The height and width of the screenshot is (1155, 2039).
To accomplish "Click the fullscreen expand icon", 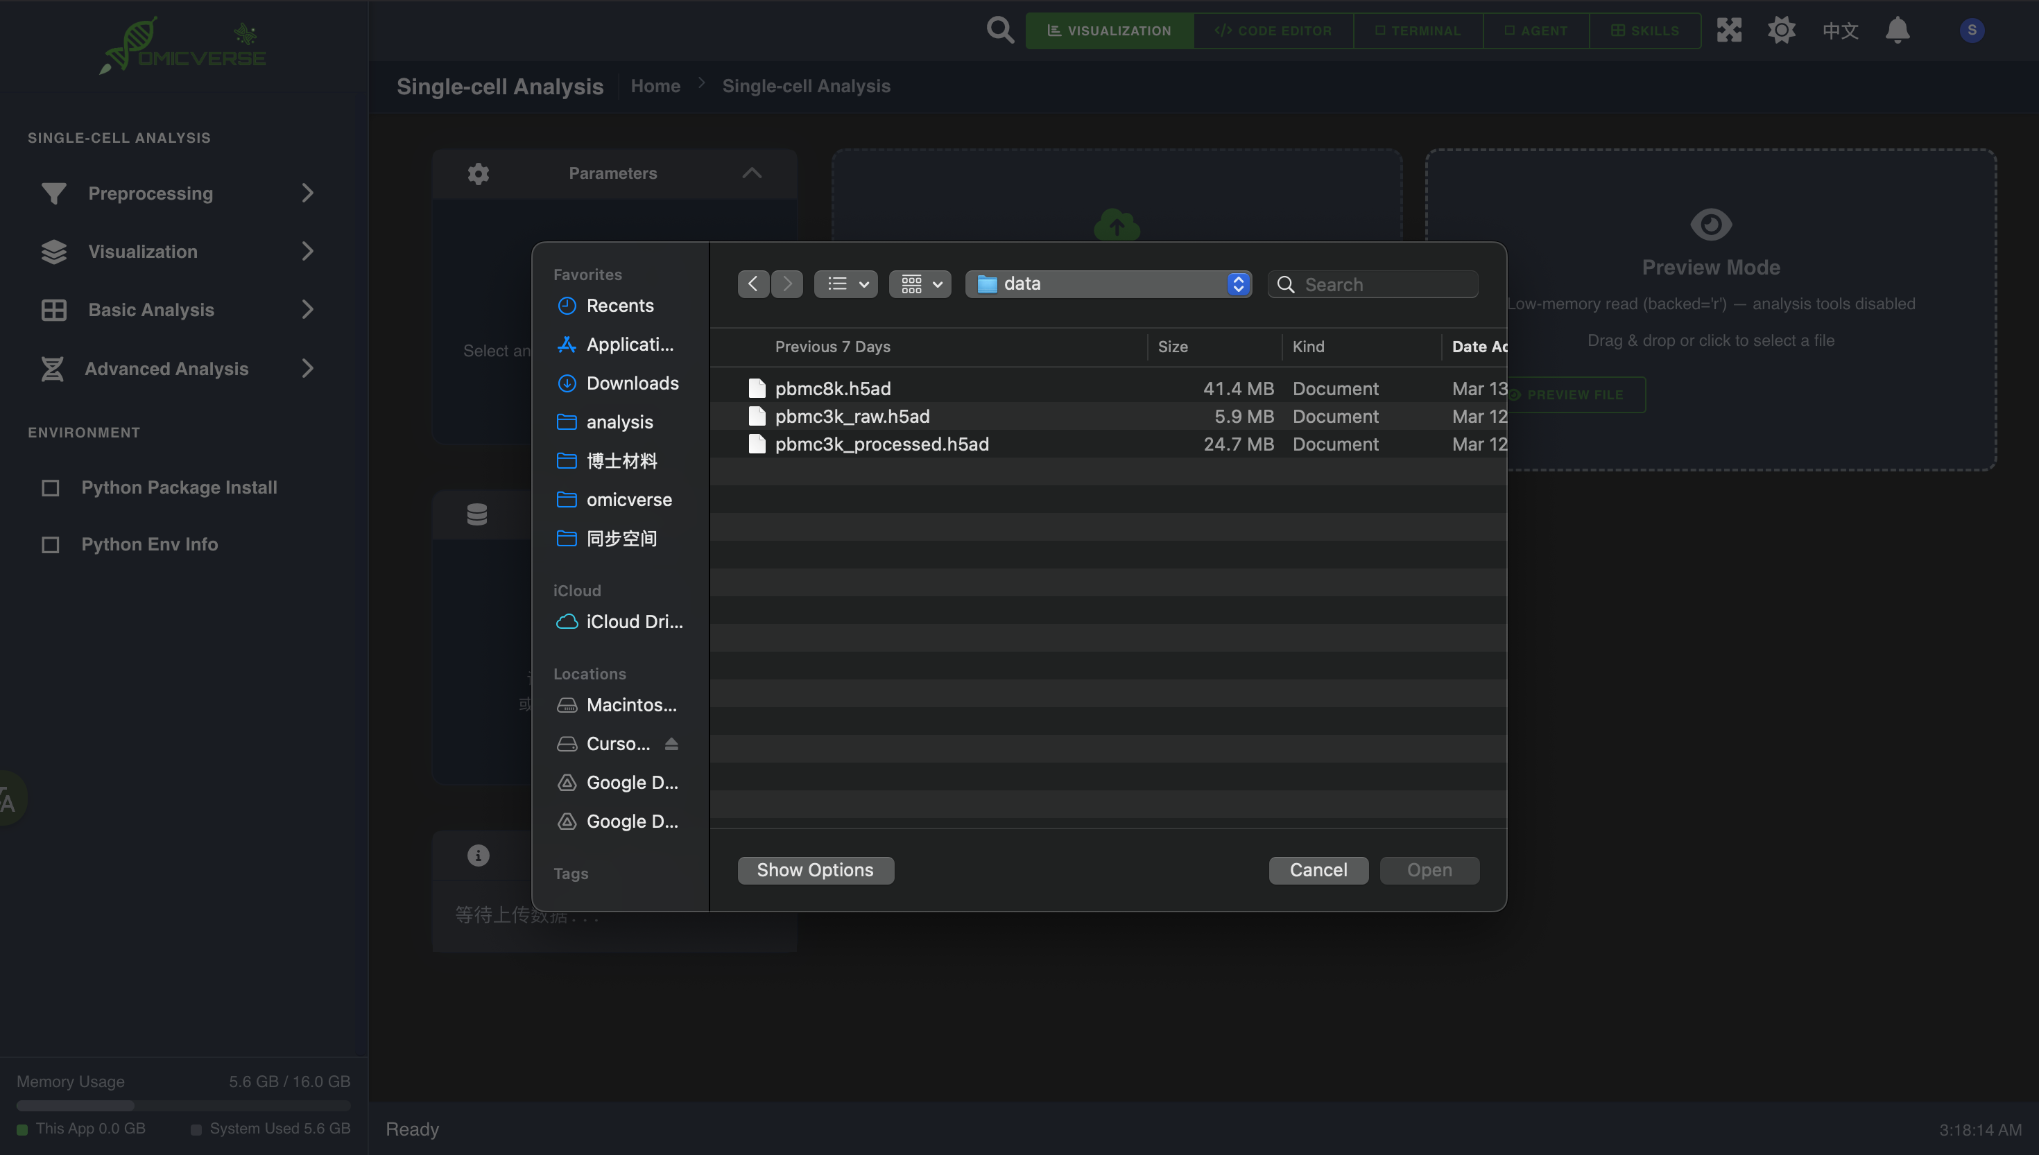I will coord(1730,30).
